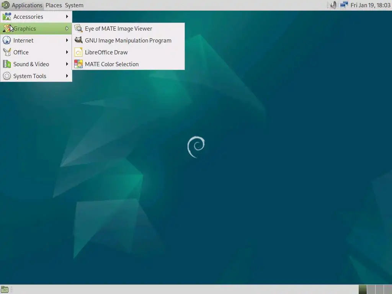Open the Applications menu in the top panel
The height and width of the screenshot is (294, 392).
coord(22,5)
